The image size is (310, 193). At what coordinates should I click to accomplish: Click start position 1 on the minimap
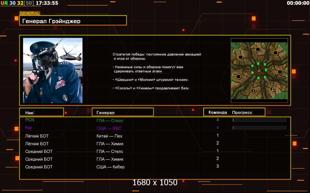click(253, 91)
